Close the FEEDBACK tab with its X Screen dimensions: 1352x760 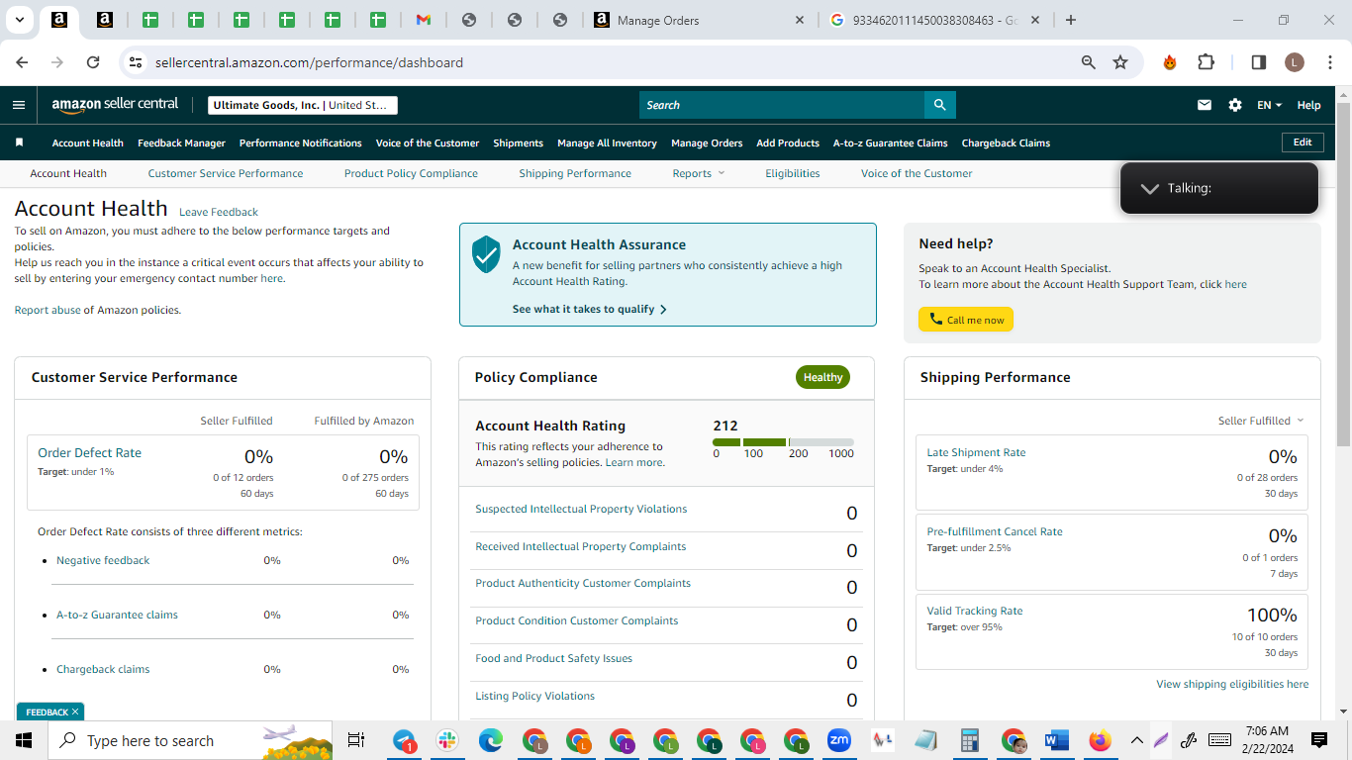point(75,712)
